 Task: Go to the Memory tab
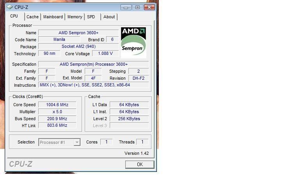pos(75,17)
